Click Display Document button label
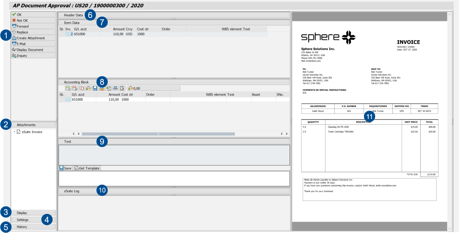 (30, 50)
